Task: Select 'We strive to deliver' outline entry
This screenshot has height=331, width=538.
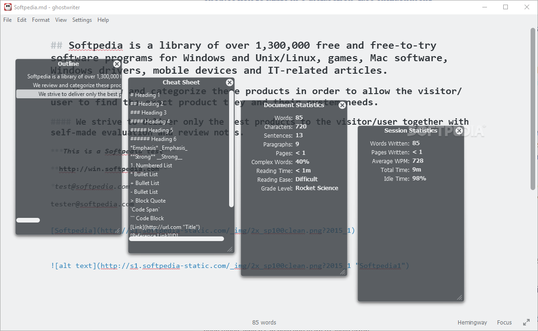Action: click(69, 94)
